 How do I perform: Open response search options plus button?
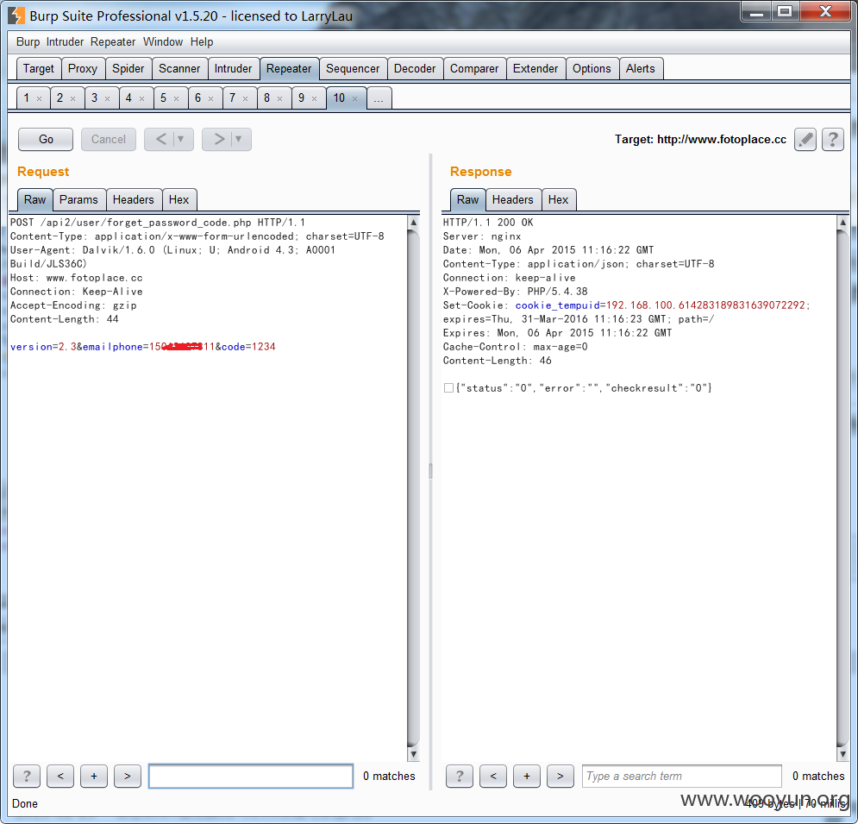tap(527, 776)
